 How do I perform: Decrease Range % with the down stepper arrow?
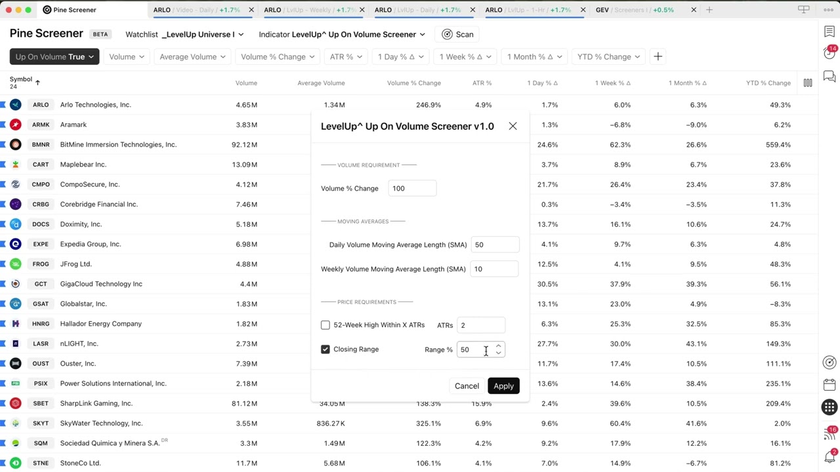point(499,353)
